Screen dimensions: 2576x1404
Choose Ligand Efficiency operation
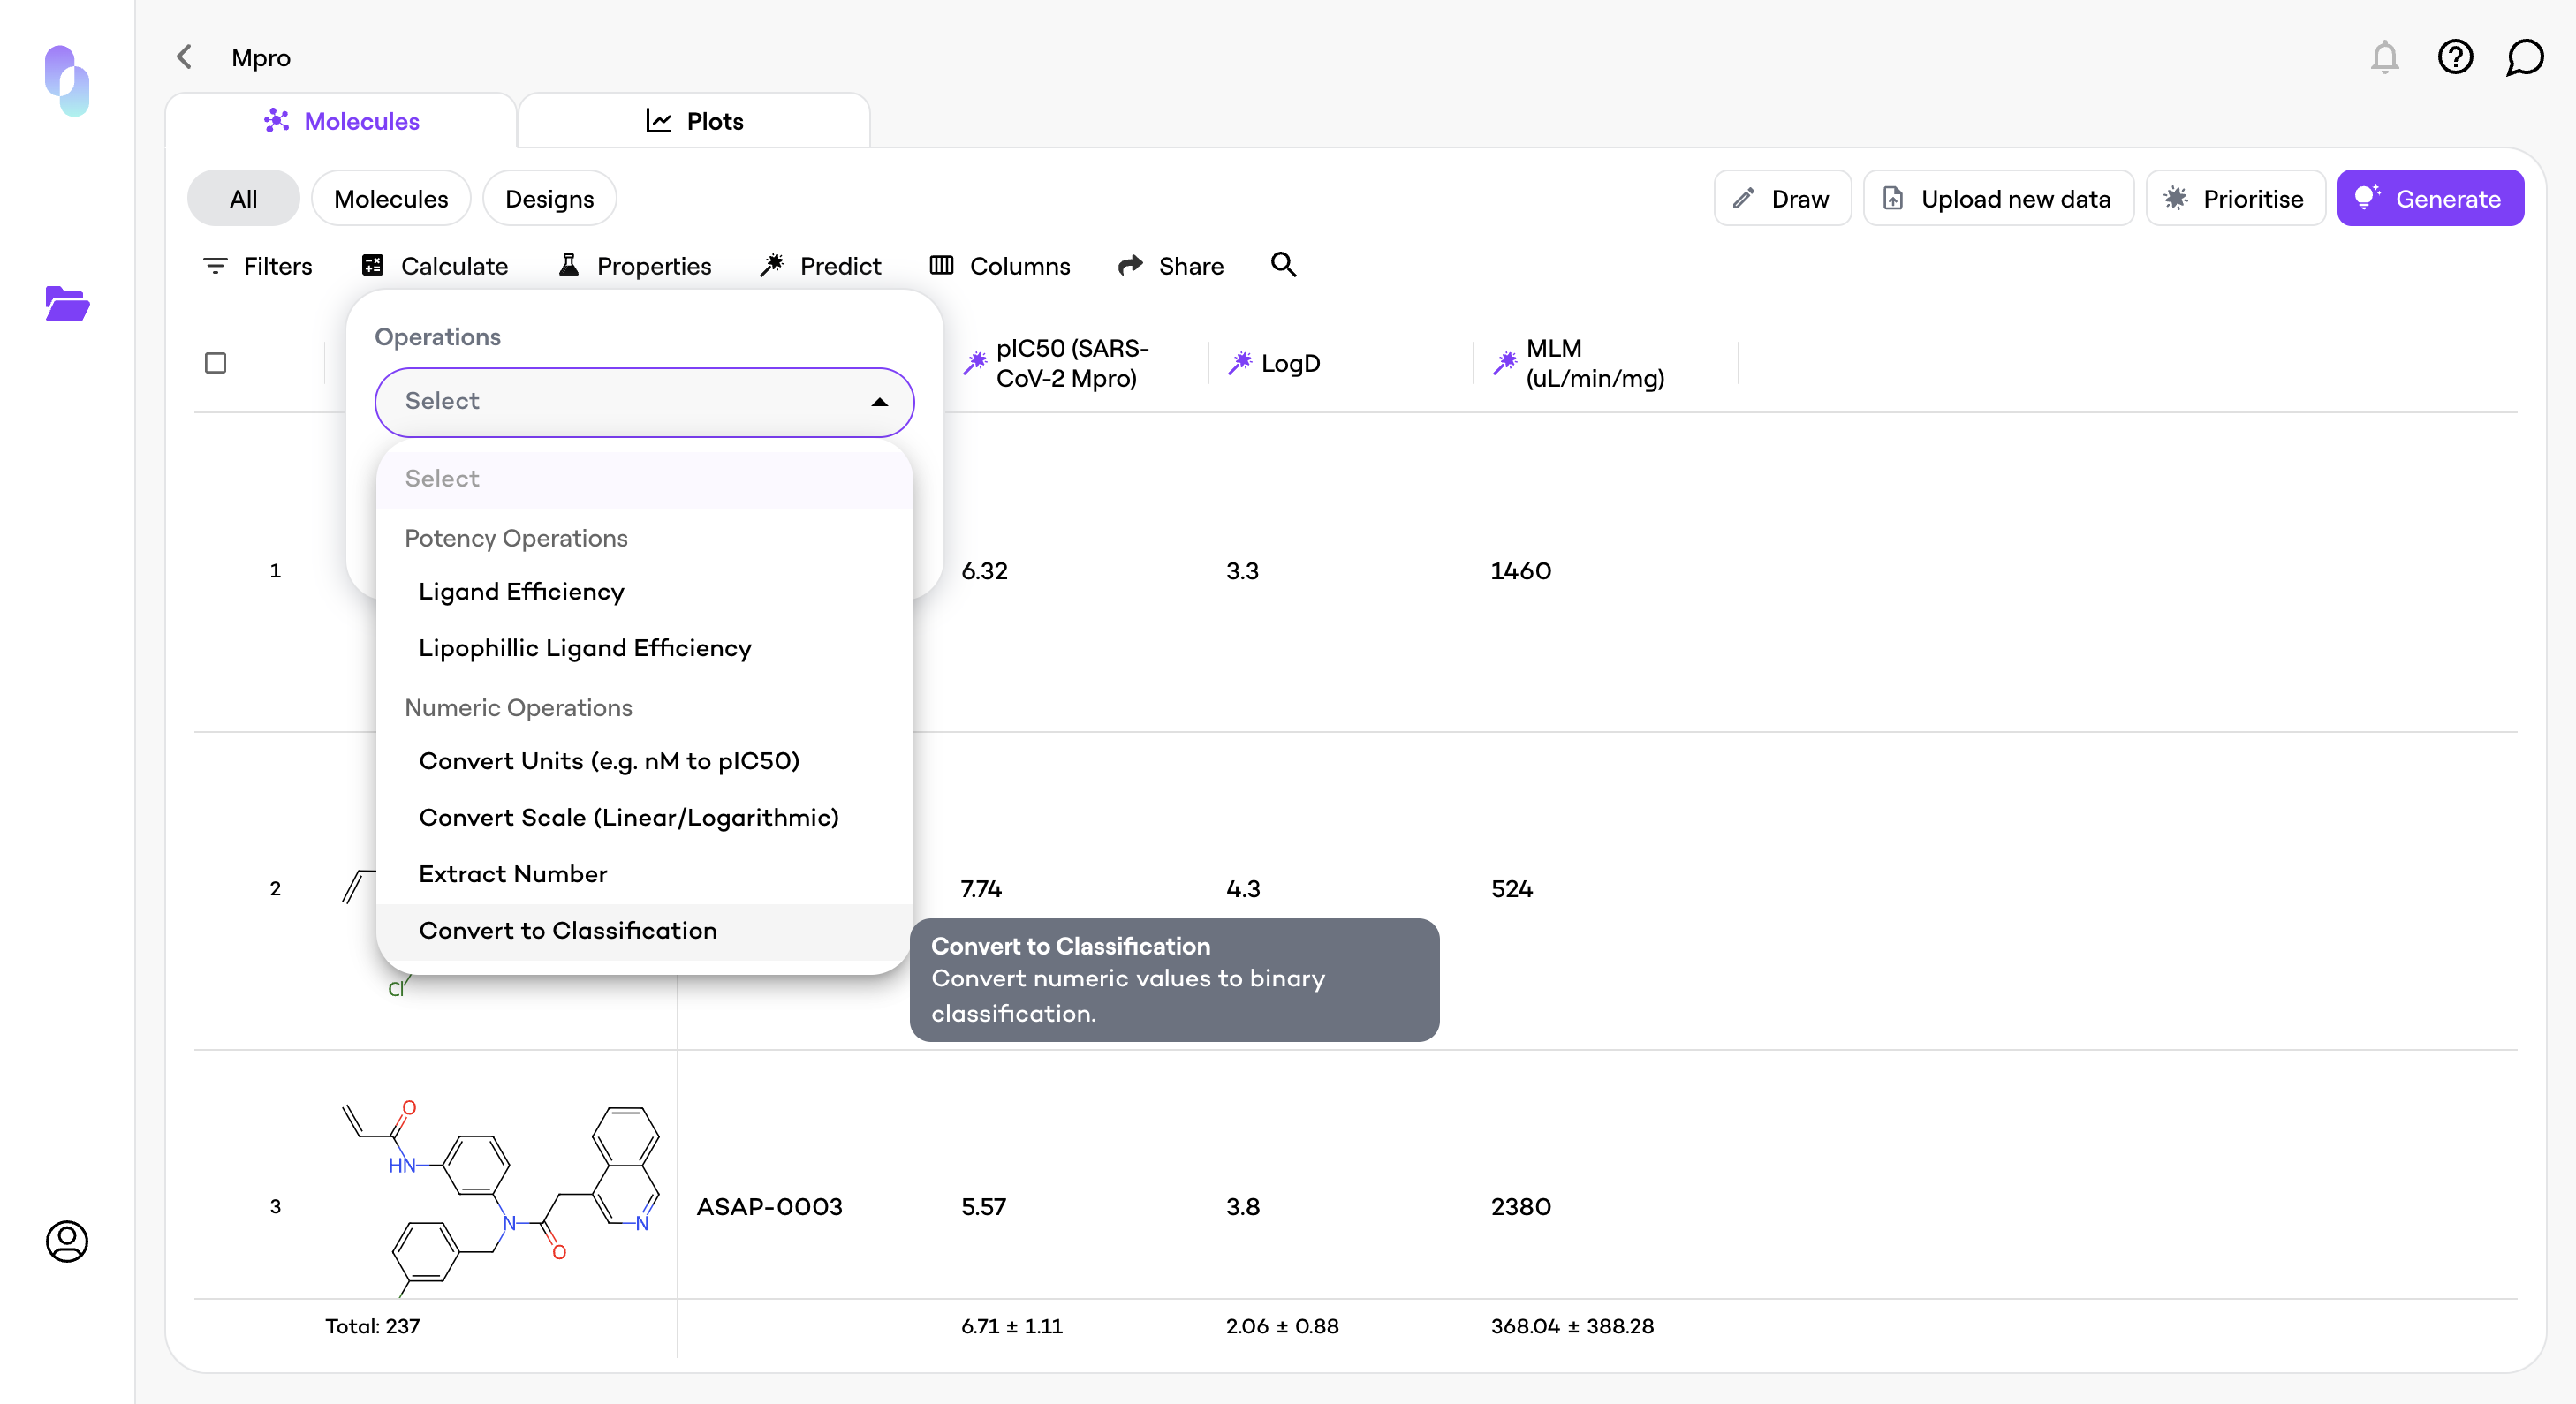click(x=521, y=592)
